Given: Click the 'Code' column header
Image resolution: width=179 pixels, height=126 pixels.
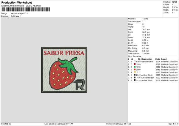Looking at the screenshot, I should click(158, 59).
